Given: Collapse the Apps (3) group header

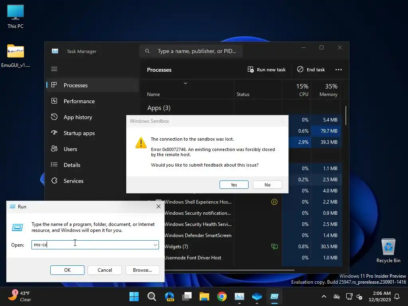Looking at the screenshot, I should 159,108.
